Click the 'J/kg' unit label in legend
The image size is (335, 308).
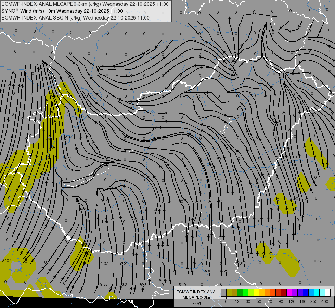197,303
